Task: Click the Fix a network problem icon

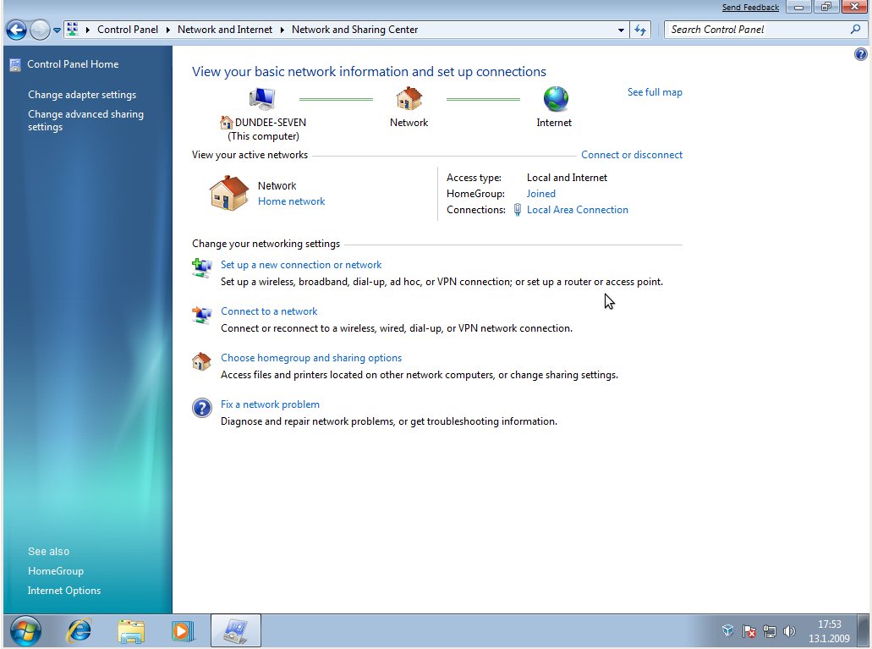Action: pyautogui.click(x=202, y=408)
